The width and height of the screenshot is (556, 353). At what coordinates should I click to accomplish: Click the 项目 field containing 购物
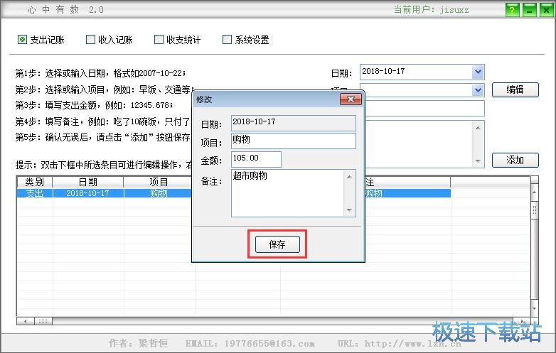293,141
